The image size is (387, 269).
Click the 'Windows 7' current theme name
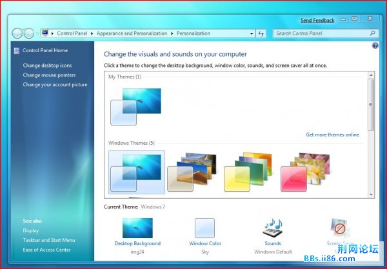point(153,207)
